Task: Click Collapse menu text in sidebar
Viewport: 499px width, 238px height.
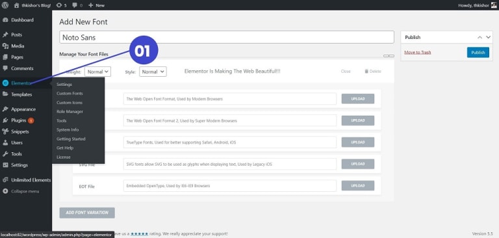Action: [25, 191]
